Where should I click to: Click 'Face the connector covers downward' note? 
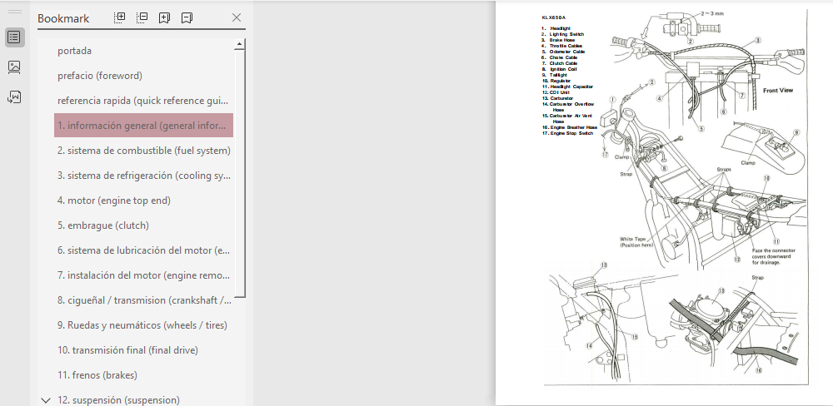(774, 256)
